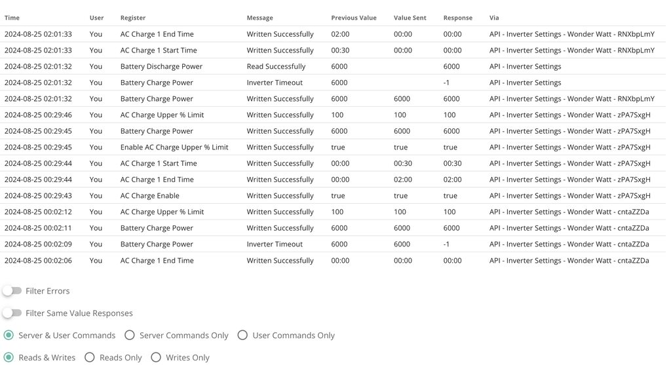Screen dimensions: 671x365
Task: Click the User column header
Action: pyautogui.click(x=96, y=18)
